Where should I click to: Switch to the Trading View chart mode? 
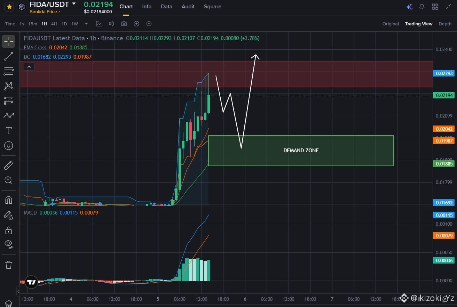(419, 24)
